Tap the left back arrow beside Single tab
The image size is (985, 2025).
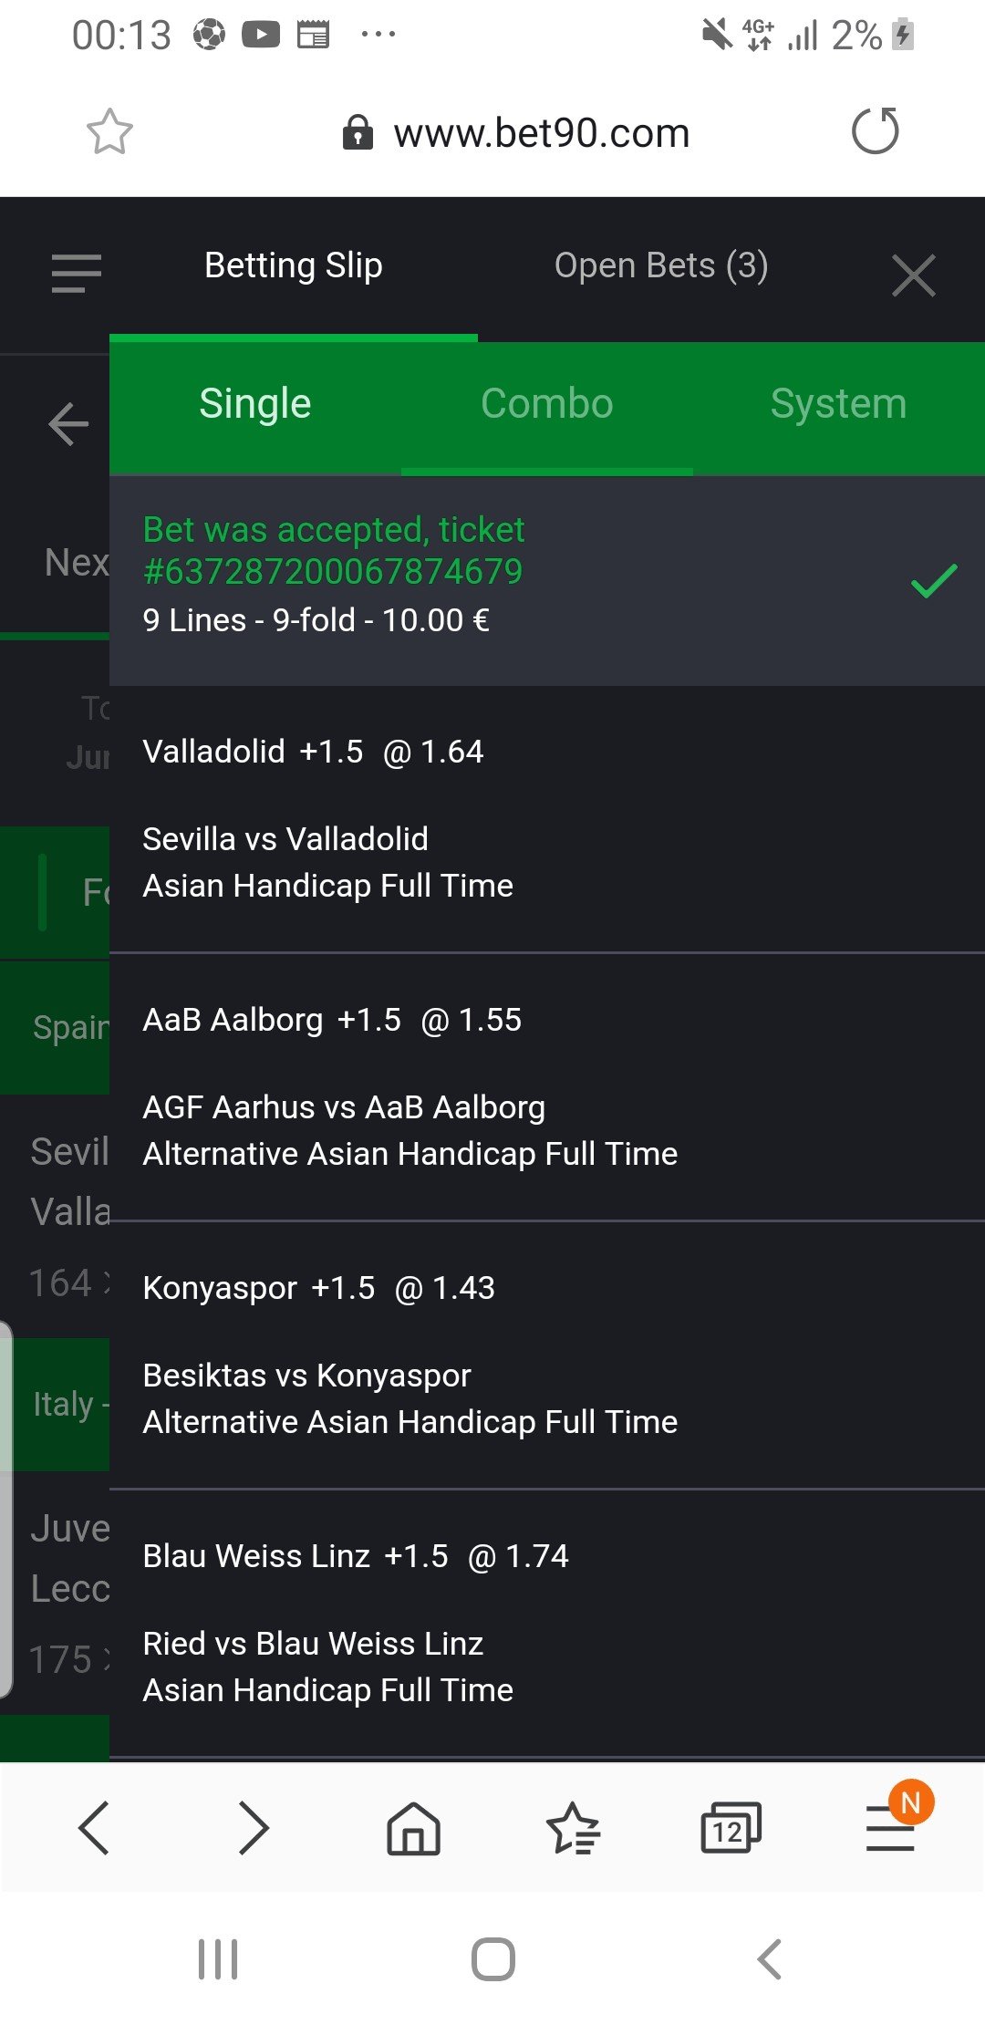pos(68,425)
